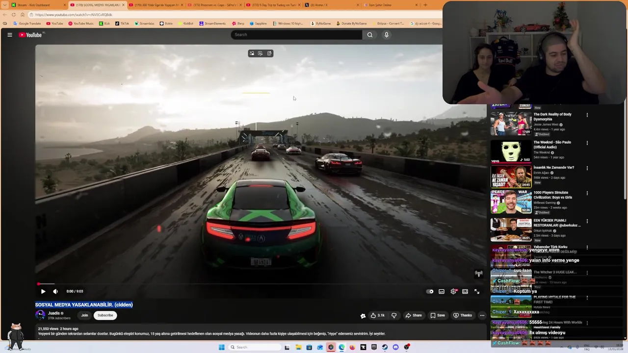This screenshot has height=353, width=628.
Task: Go to YouTube home via logo
Action: click(x=30, y=35)
